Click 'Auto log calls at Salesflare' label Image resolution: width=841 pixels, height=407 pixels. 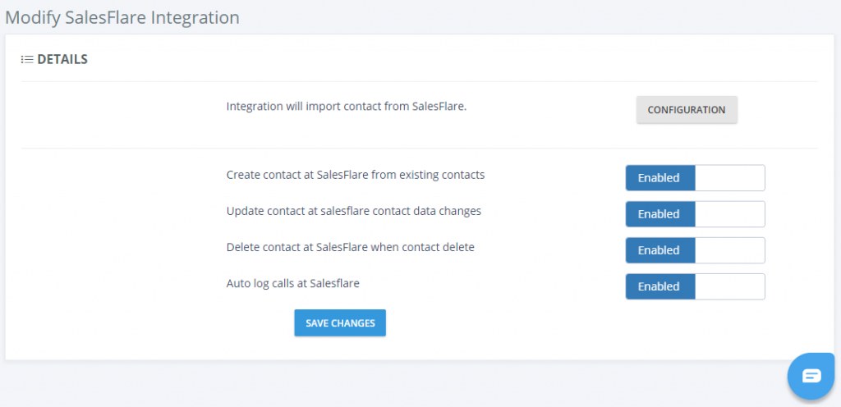(293, 284)
